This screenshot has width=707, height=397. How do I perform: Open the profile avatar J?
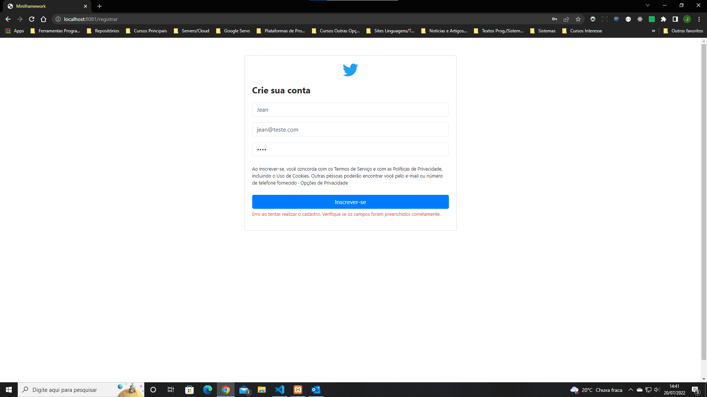coord(687,19)
